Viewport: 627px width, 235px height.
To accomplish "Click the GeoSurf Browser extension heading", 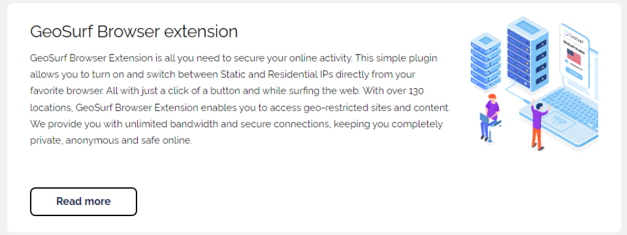I will coord(134,32).
